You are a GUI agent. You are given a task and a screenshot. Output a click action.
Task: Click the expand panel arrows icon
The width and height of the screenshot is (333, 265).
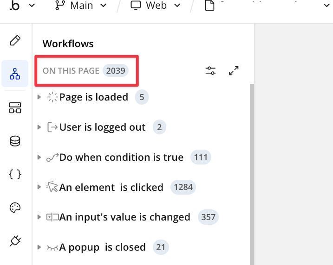click(x=234, y=70)
